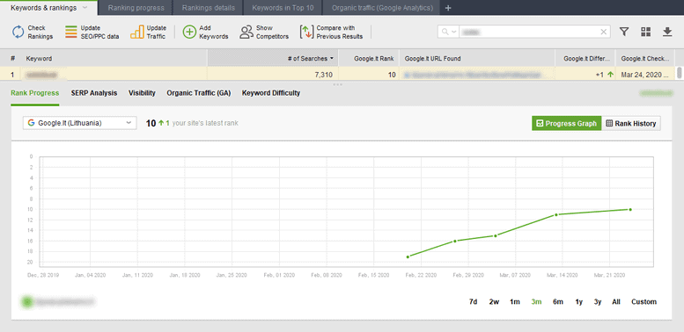This screenshot has height=332, width=684.
Task: Select the Mar 24, 2020 date cell
Action: [x=644, y=75]
